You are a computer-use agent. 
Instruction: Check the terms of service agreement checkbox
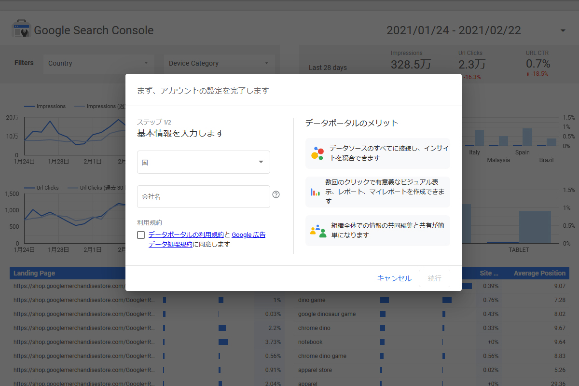pos(141,235)
